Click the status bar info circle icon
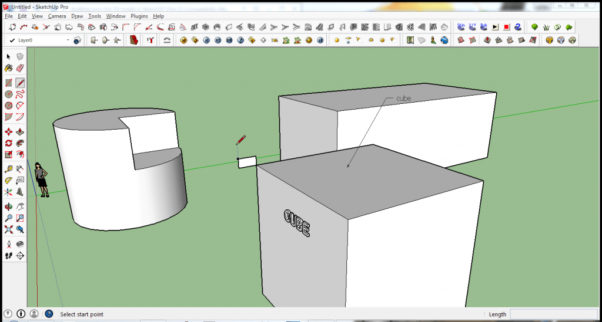The width and height of the screenshot is (602, 322). coord(21,314)
